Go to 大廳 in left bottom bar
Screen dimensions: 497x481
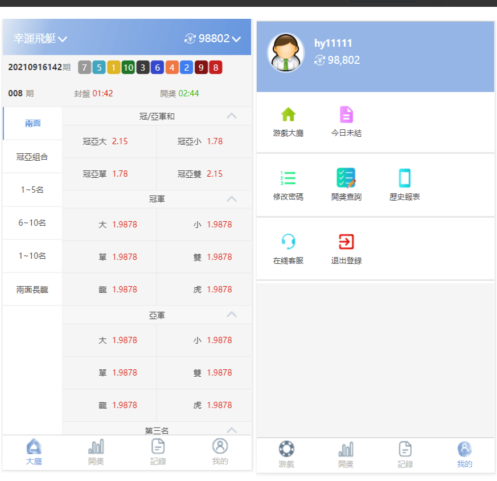[34, 452]
